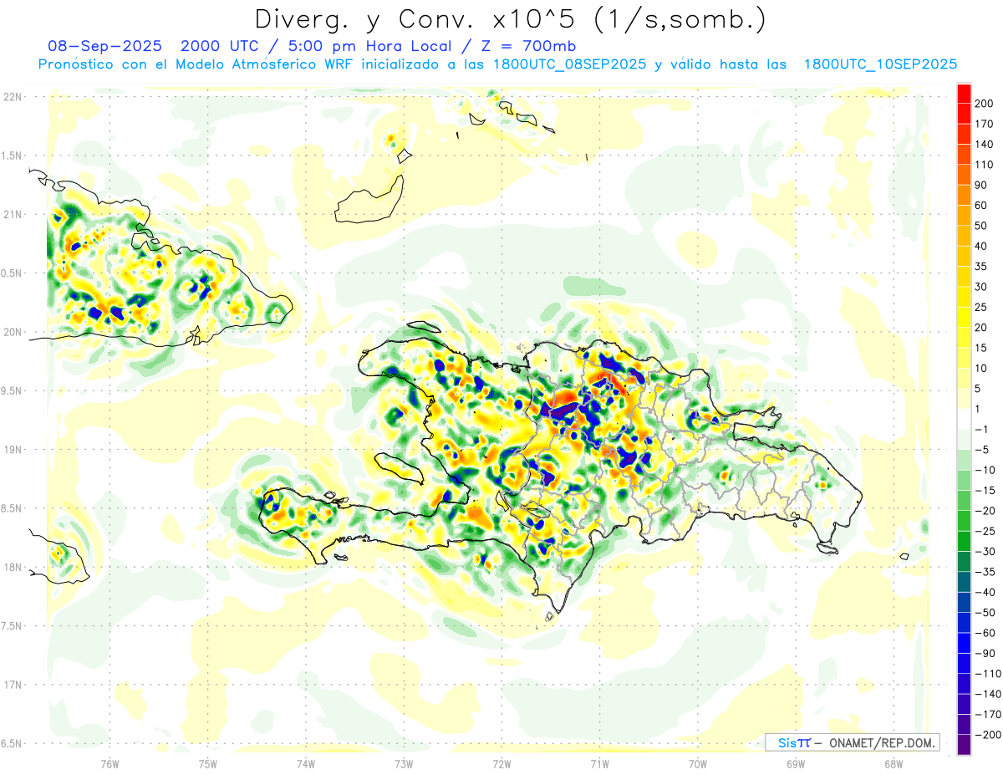Image resolution: width=1003 pixels, height=775 pixels.
Task: Click the '76W' longitude label
Action: click(109, 764)
